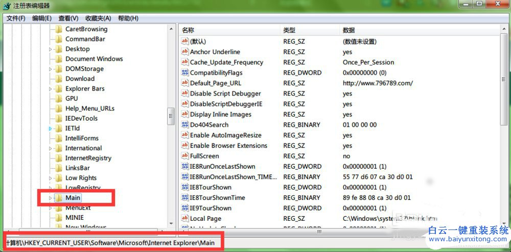Image resolution: width=511 pixels, height=252 pixels.
Task: Click the 名称 column header
Action: coord(188,30)
